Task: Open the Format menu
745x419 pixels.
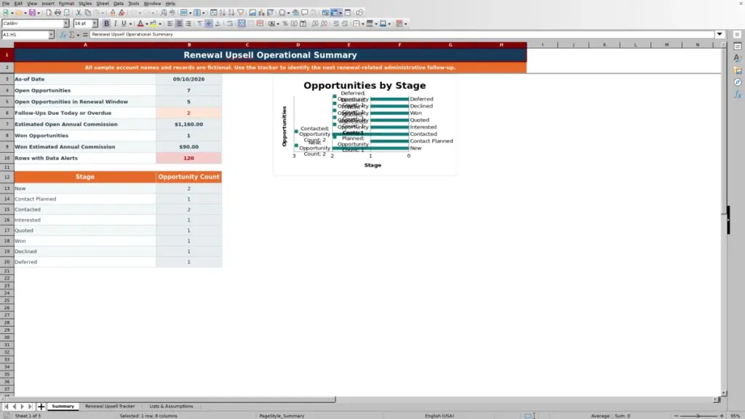Action: [x=66, y=4]
